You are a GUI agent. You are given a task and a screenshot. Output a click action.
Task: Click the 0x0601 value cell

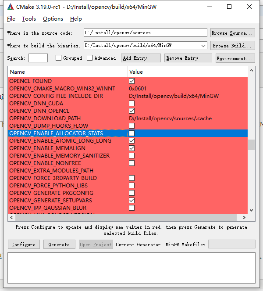(x=138, y=89)
